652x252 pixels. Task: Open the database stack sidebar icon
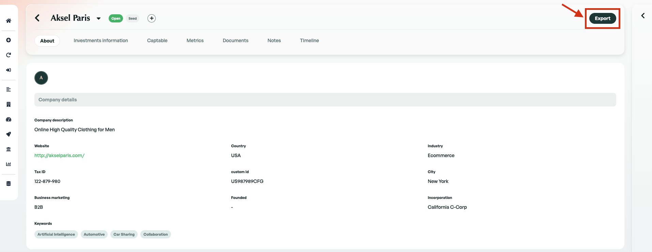click(9, 184)
